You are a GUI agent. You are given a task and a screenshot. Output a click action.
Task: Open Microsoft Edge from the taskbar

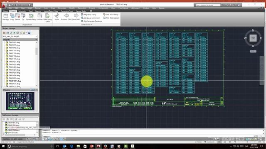(x=71, y=146)
